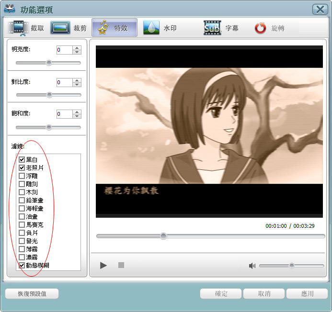Increase 飽和度 value with up arrow
The height and width of the screenshot is (312, 332).
pyautogui.click(x=77, y=112)
